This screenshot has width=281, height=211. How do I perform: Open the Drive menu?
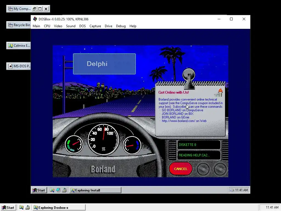tap(108, 26)
